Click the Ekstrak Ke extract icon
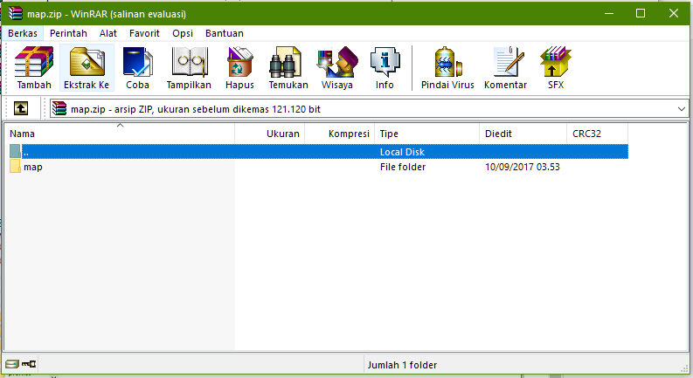The width and height of the screenshot is (693, 378). pos(87,67)
